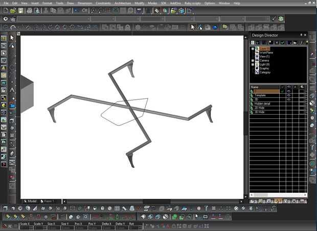Select Category in Design Director tree
Screen dimensions: 317x231
(x=265, y=72)
